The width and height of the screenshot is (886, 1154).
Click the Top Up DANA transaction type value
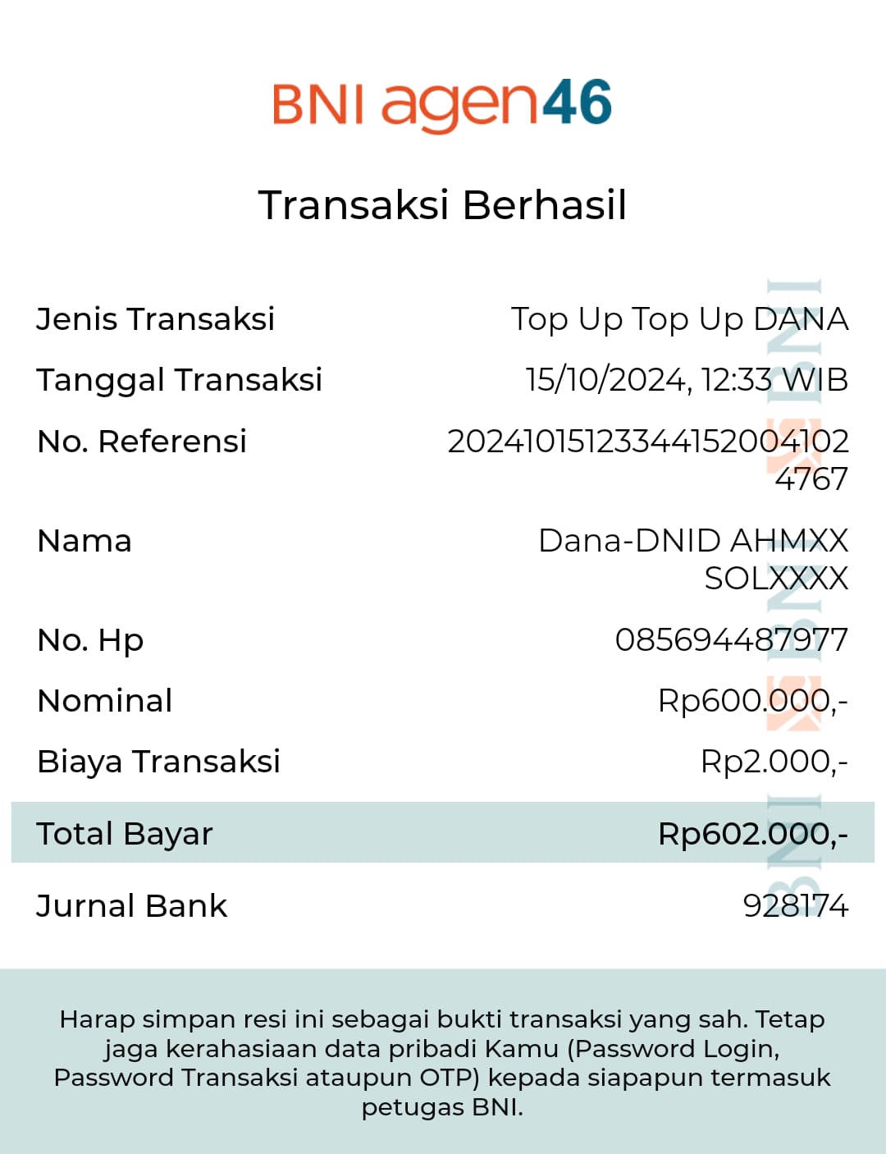(x=679, y=319)
